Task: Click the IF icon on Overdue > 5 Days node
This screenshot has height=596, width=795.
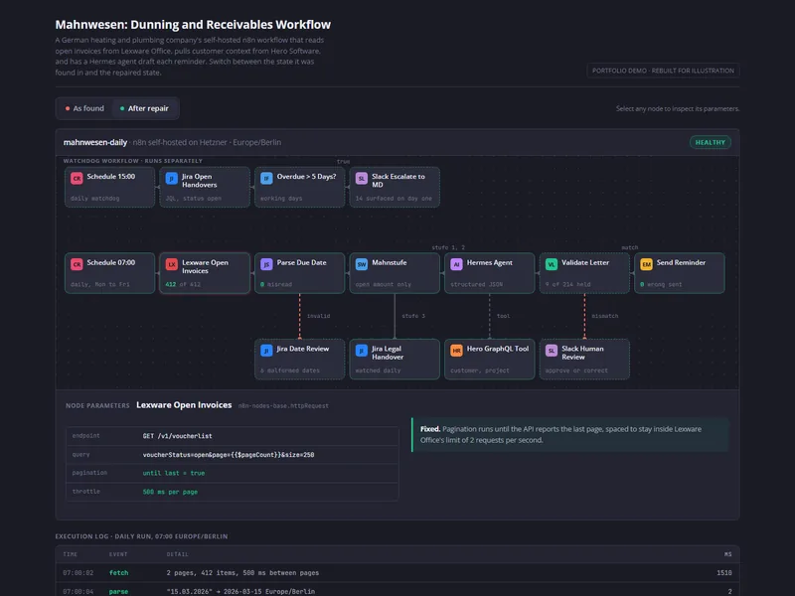Action: pos(266,178)
